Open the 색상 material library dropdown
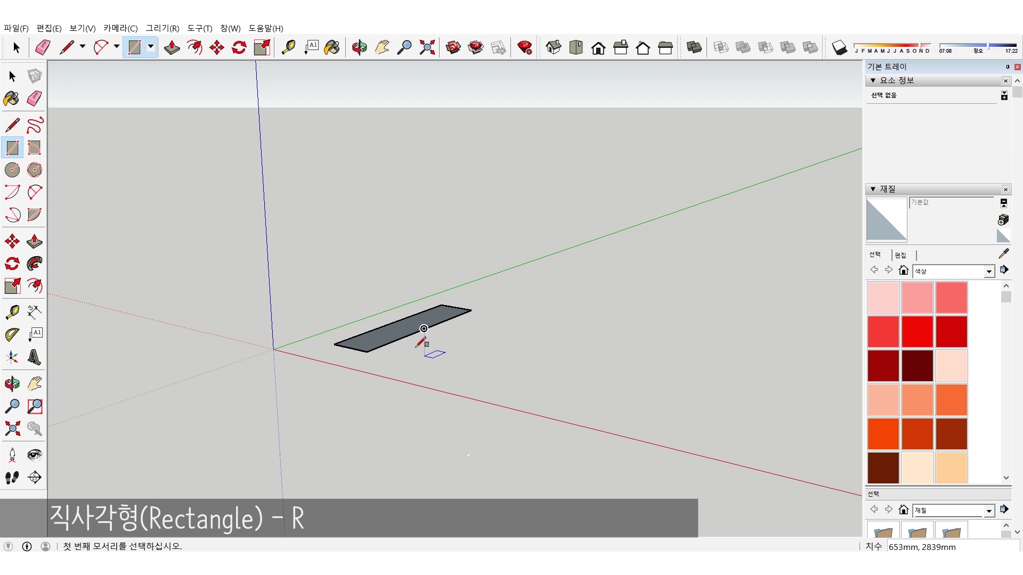Viewport: 1023px width, 575px height. (x=989, y=272)
